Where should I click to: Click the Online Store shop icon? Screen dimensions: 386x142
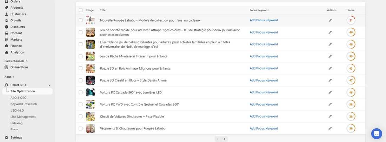coord(6,67)
